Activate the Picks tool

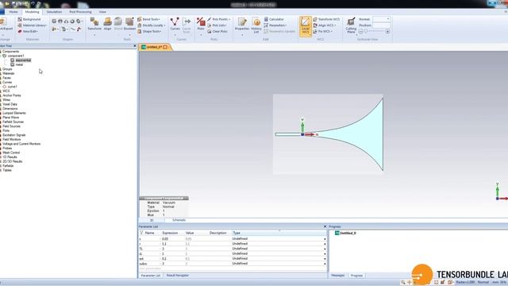tap(201, 24)
